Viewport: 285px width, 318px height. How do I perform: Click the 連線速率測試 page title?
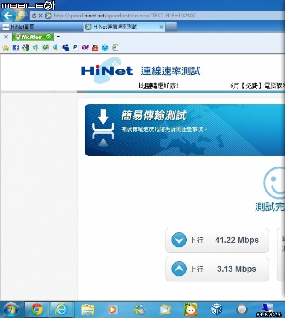click(171, 71)
